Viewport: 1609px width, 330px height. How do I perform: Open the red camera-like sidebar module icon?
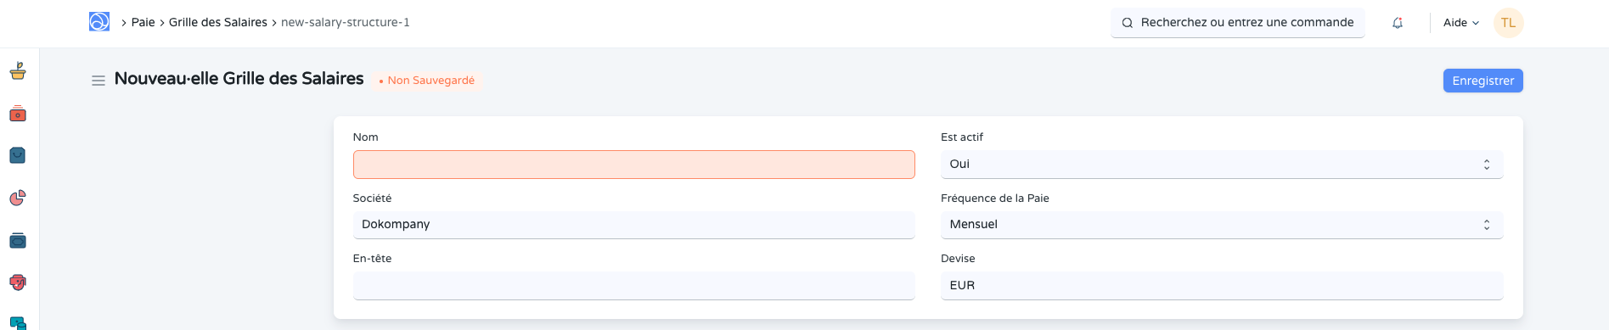pyautogui.click(x=18, y=114)
